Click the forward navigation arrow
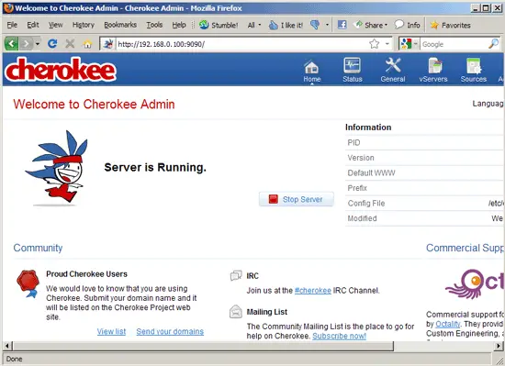 pos(26,43)
